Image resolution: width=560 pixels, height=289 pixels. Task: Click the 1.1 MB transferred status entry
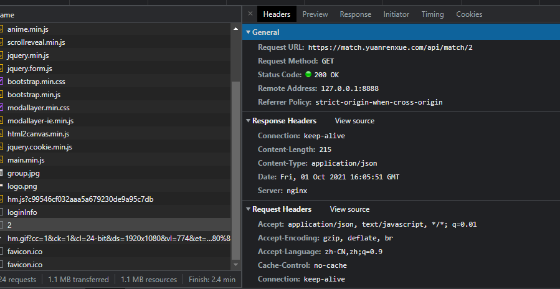point(78,280)
